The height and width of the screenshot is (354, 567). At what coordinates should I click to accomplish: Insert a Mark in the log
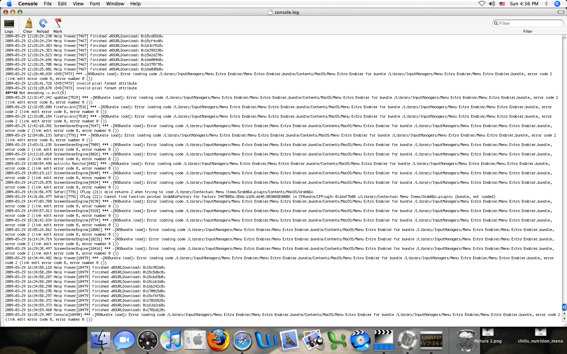(58, 26)
